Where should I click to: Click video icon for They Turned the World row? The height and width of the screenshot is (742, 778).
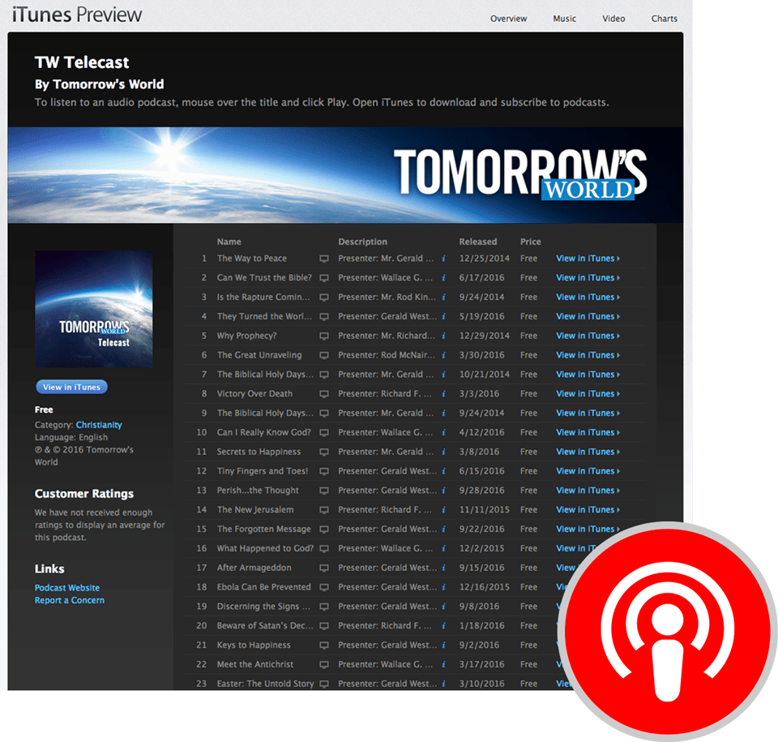click(324, 317)
